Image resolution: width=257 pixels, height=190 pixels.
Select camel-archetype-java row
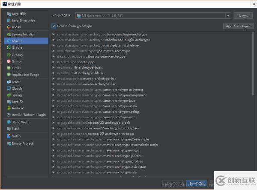point(152,101)
